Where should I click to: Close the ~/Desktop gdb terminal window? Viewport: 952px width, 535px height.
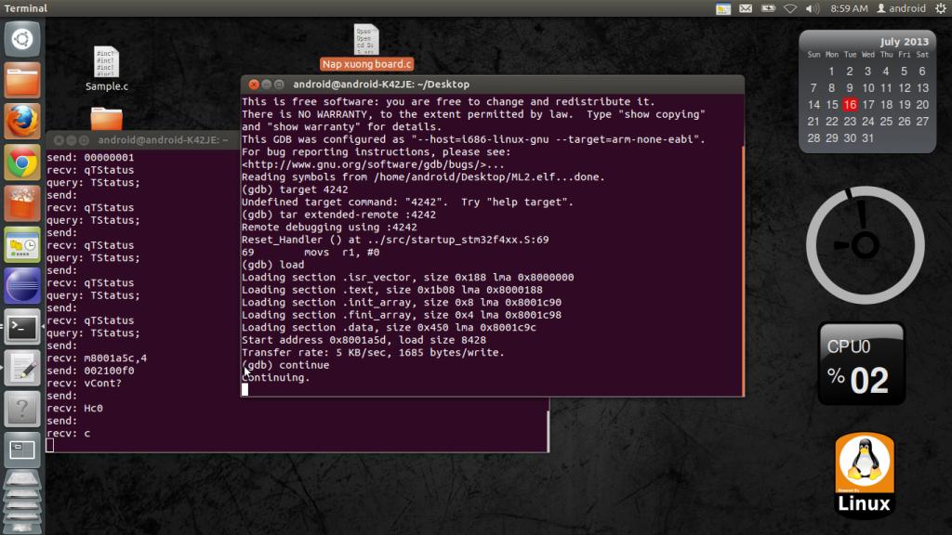254,85
